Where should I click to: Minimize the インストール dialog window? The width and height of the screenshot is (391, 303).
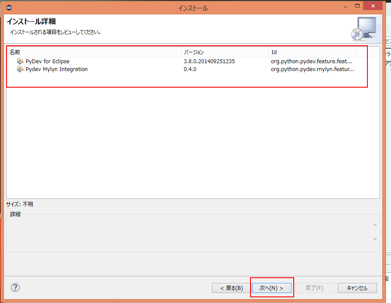coord(346,7)
